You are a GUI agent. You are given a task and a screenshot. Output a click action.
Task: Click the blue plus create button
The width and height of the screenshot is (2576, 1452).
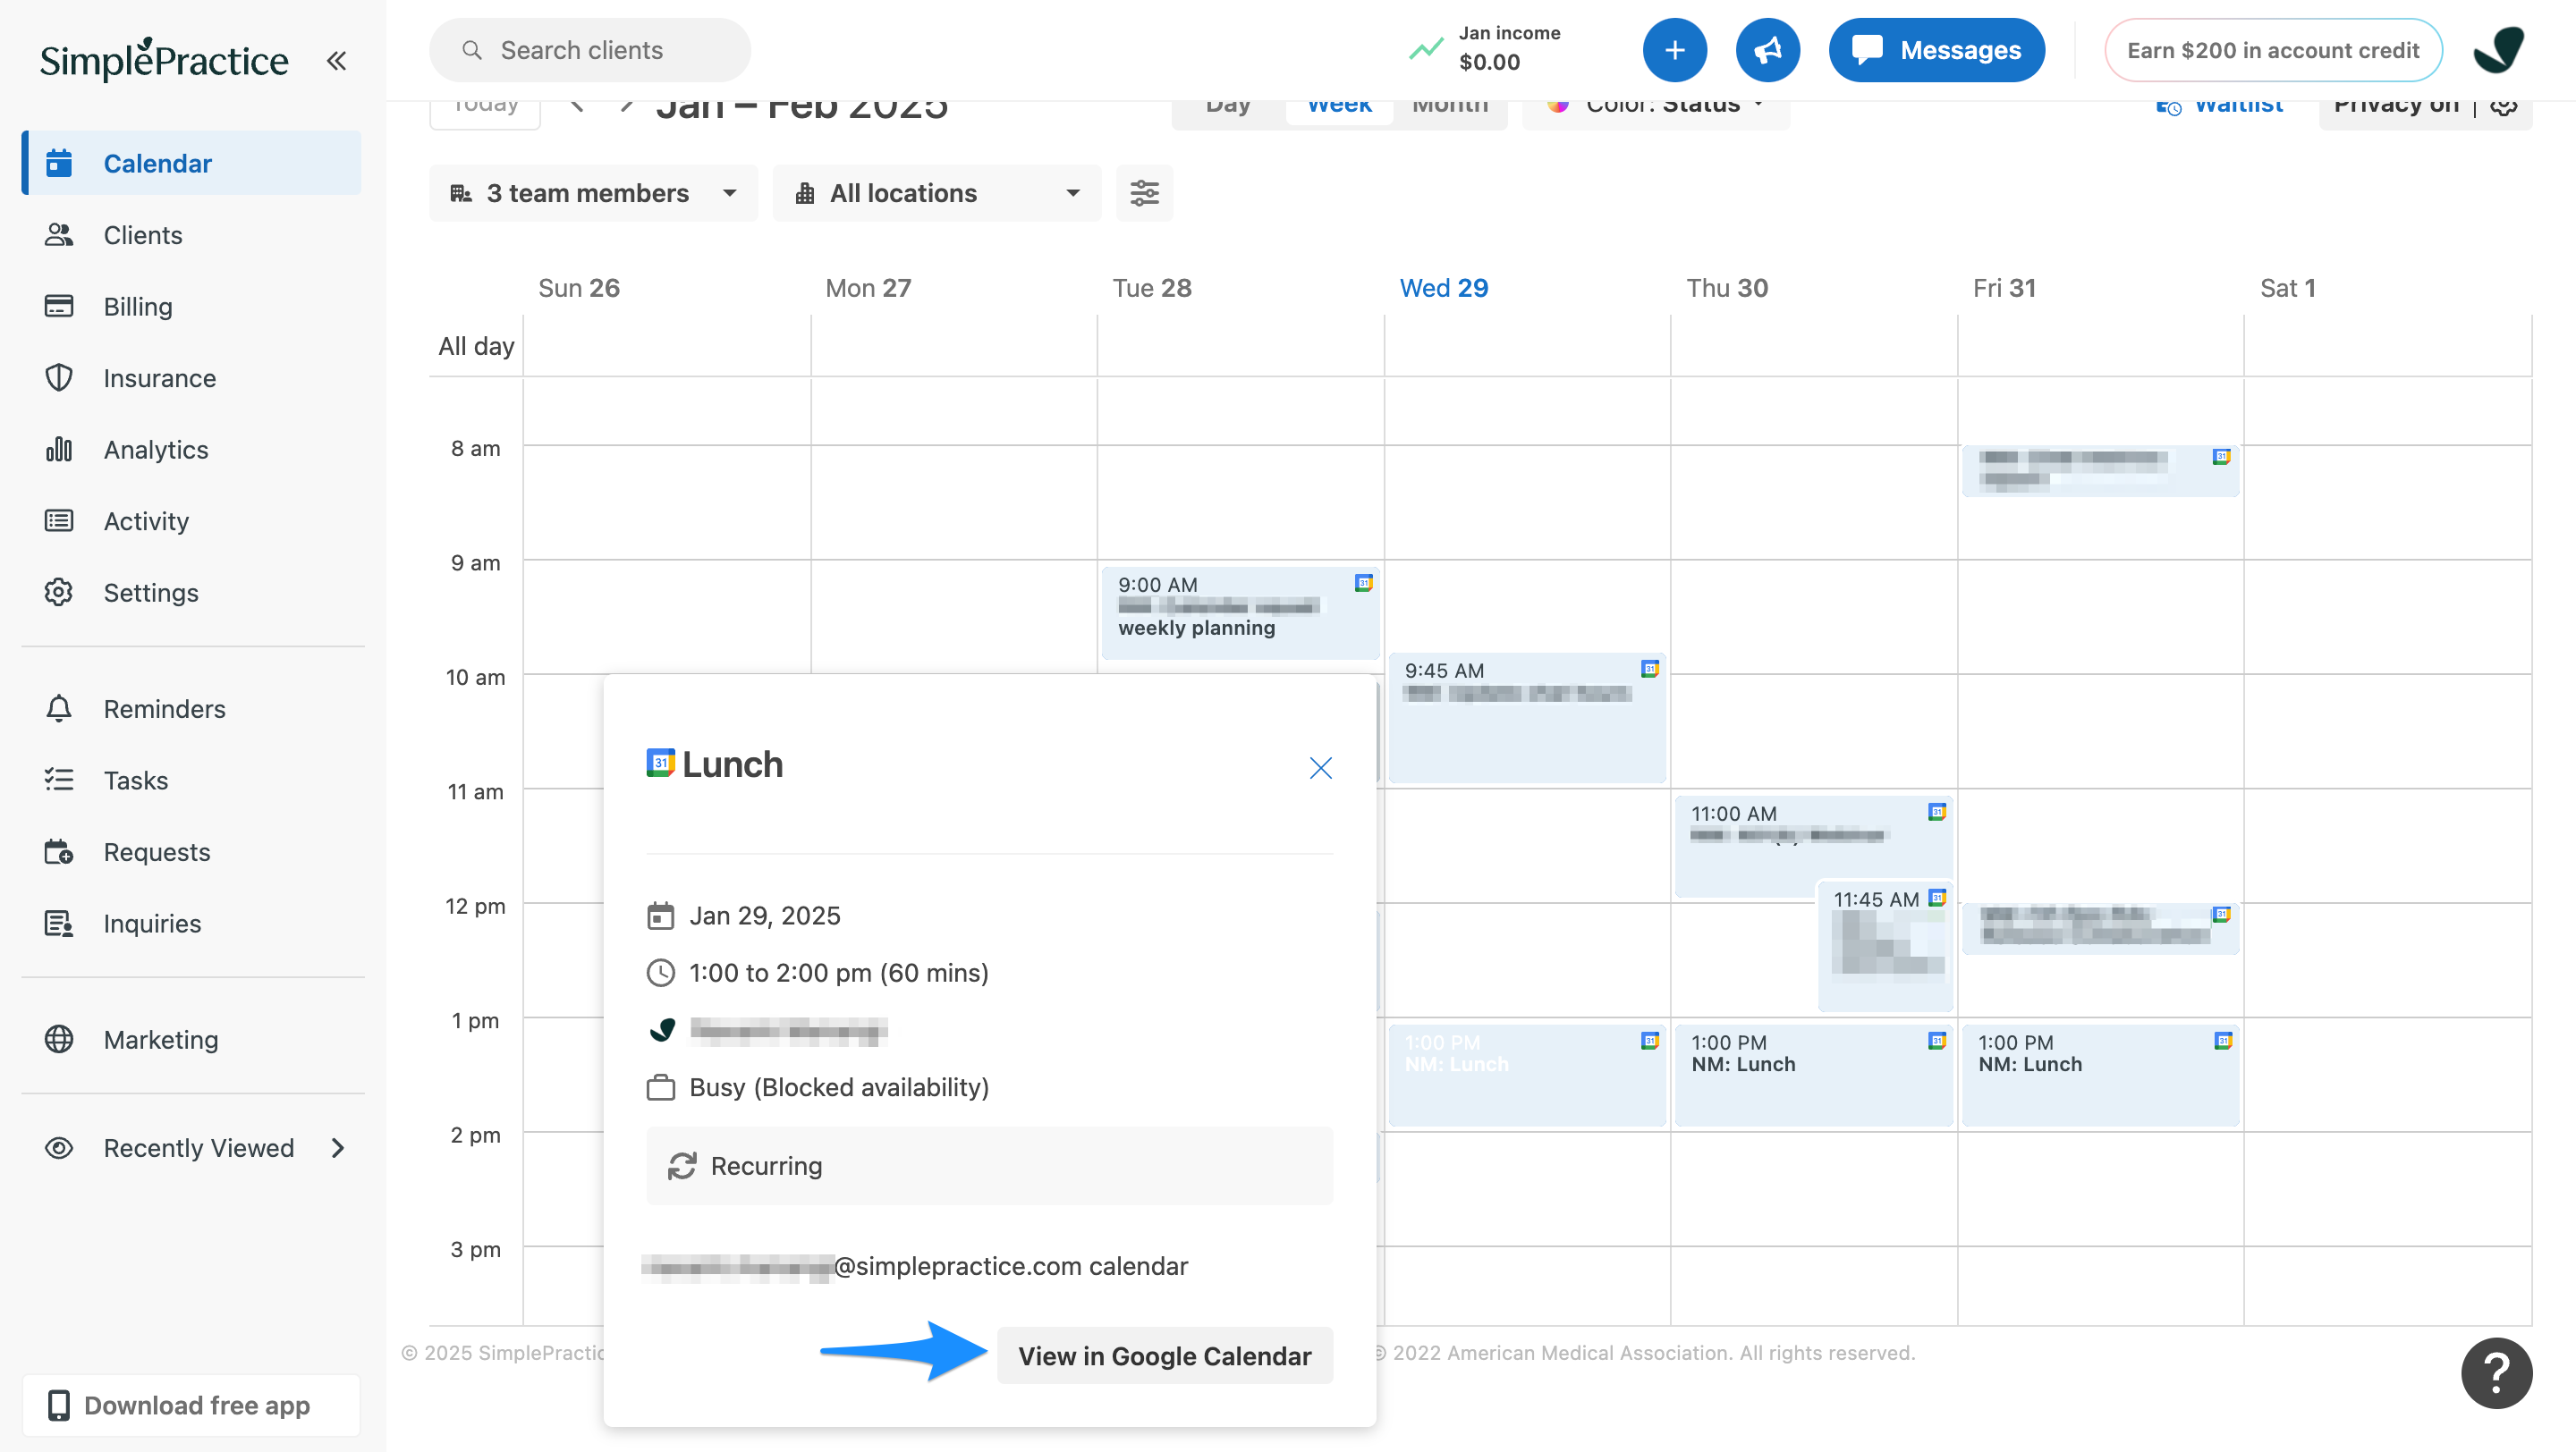pos(1674,50)
